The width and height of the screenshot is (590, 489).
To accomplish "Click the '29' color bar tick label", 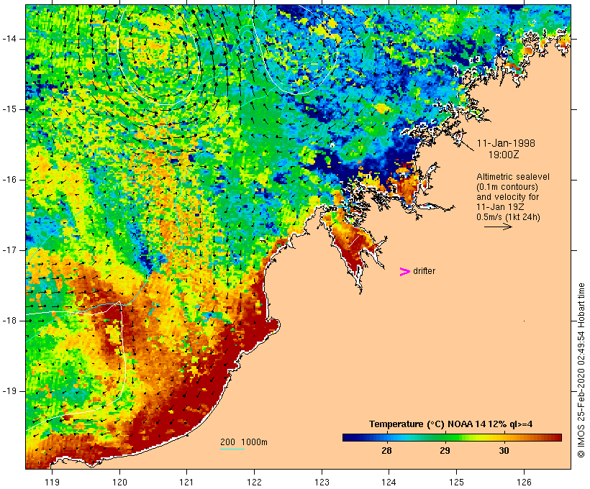I will tap(445, 451).
